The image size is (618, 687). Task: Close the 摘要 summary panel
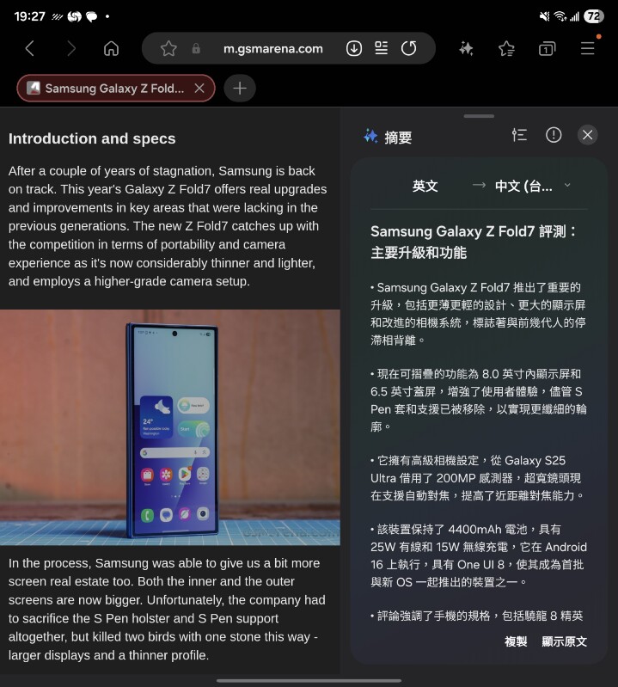[588, 135]
